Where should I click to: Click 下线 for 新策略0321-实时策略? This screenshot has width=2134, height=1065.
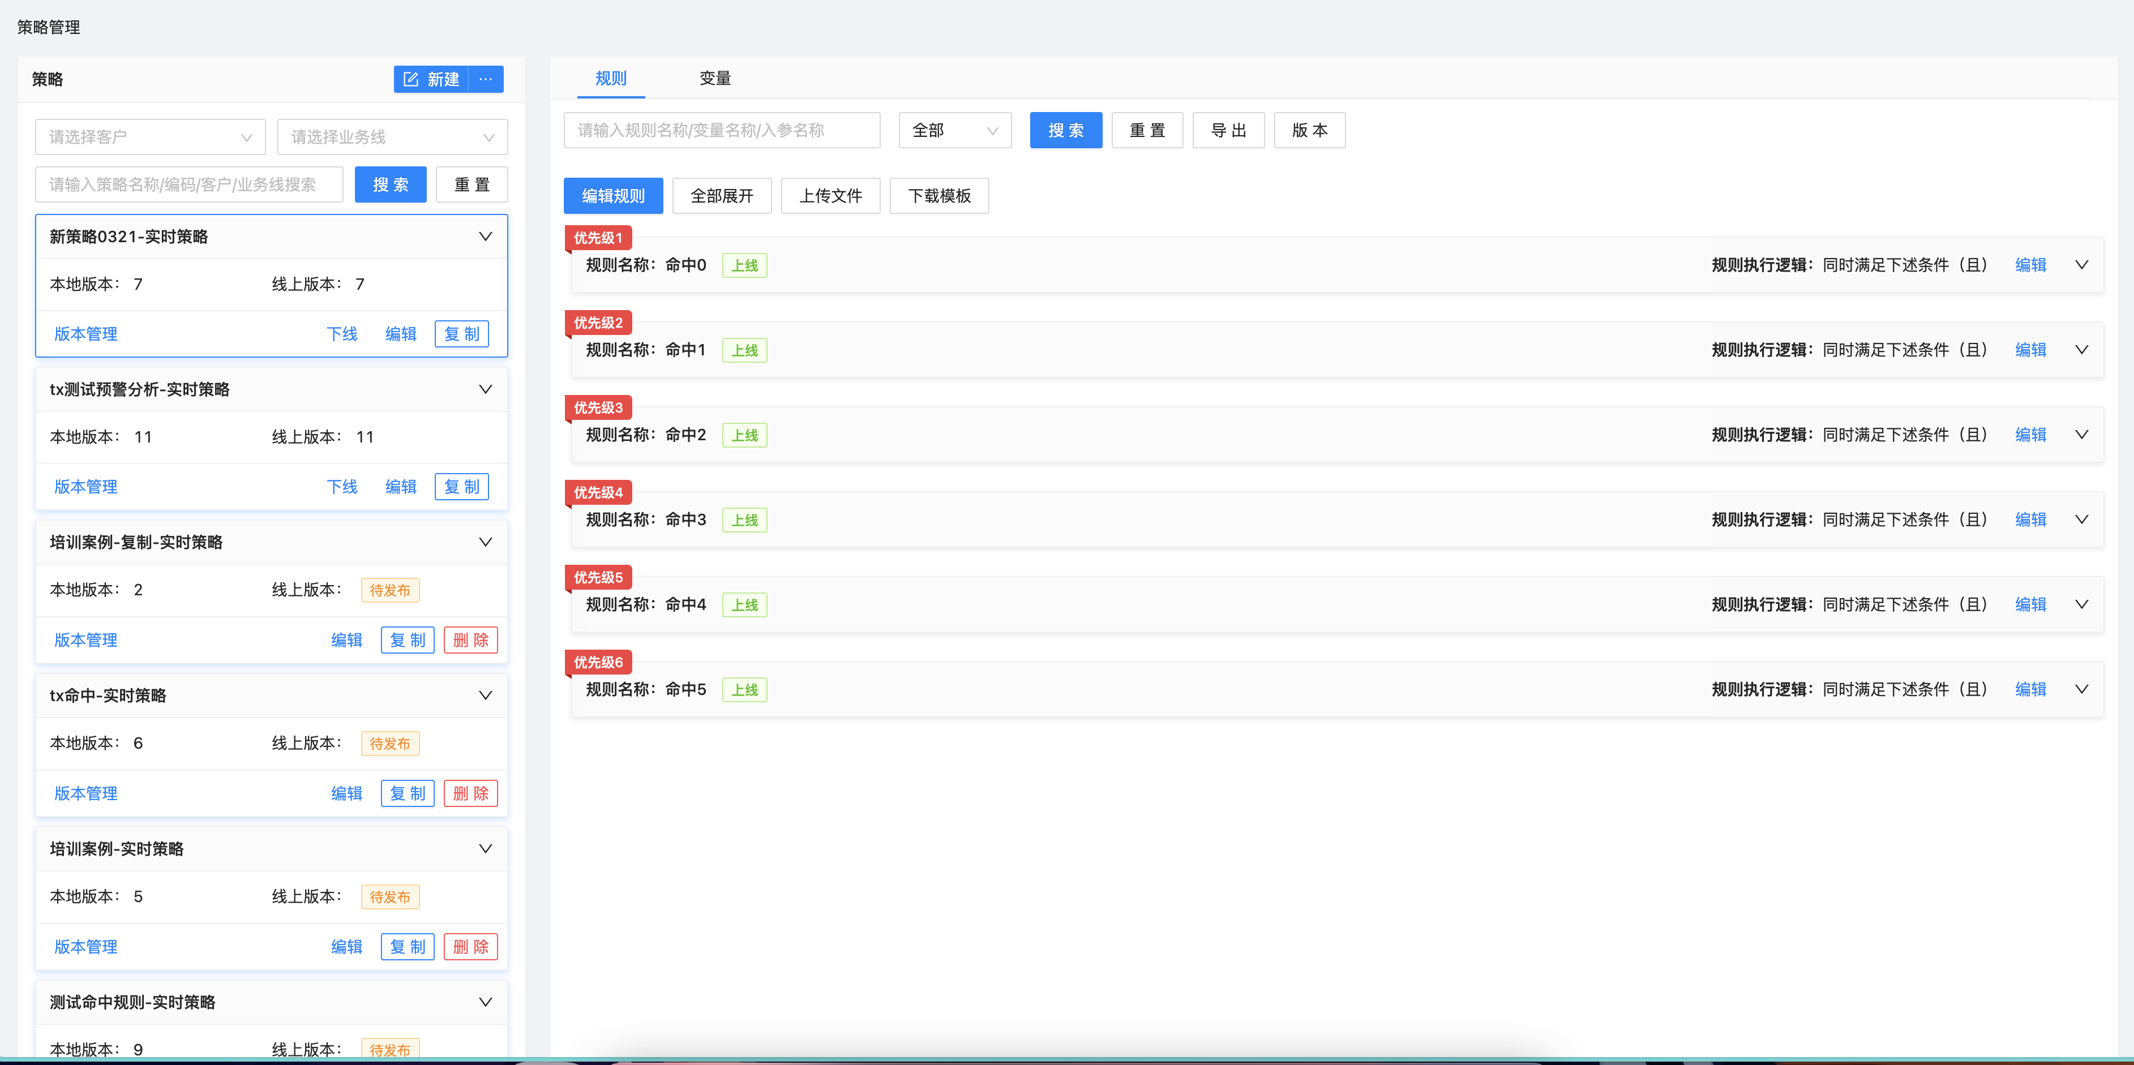coord(341,334)
